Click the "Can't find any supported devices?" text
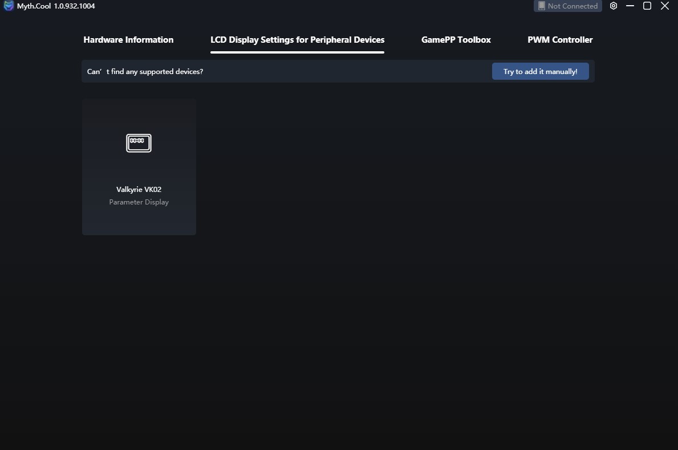The height and width of the screenshot is (450, 678). 145,71
